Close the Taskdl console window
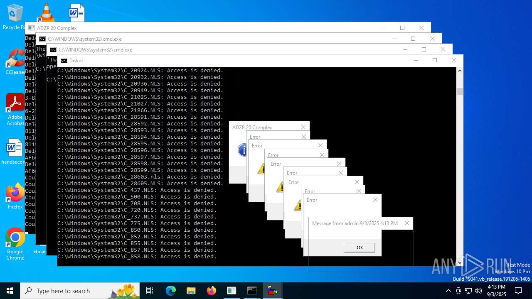 [x=454, y=60]
